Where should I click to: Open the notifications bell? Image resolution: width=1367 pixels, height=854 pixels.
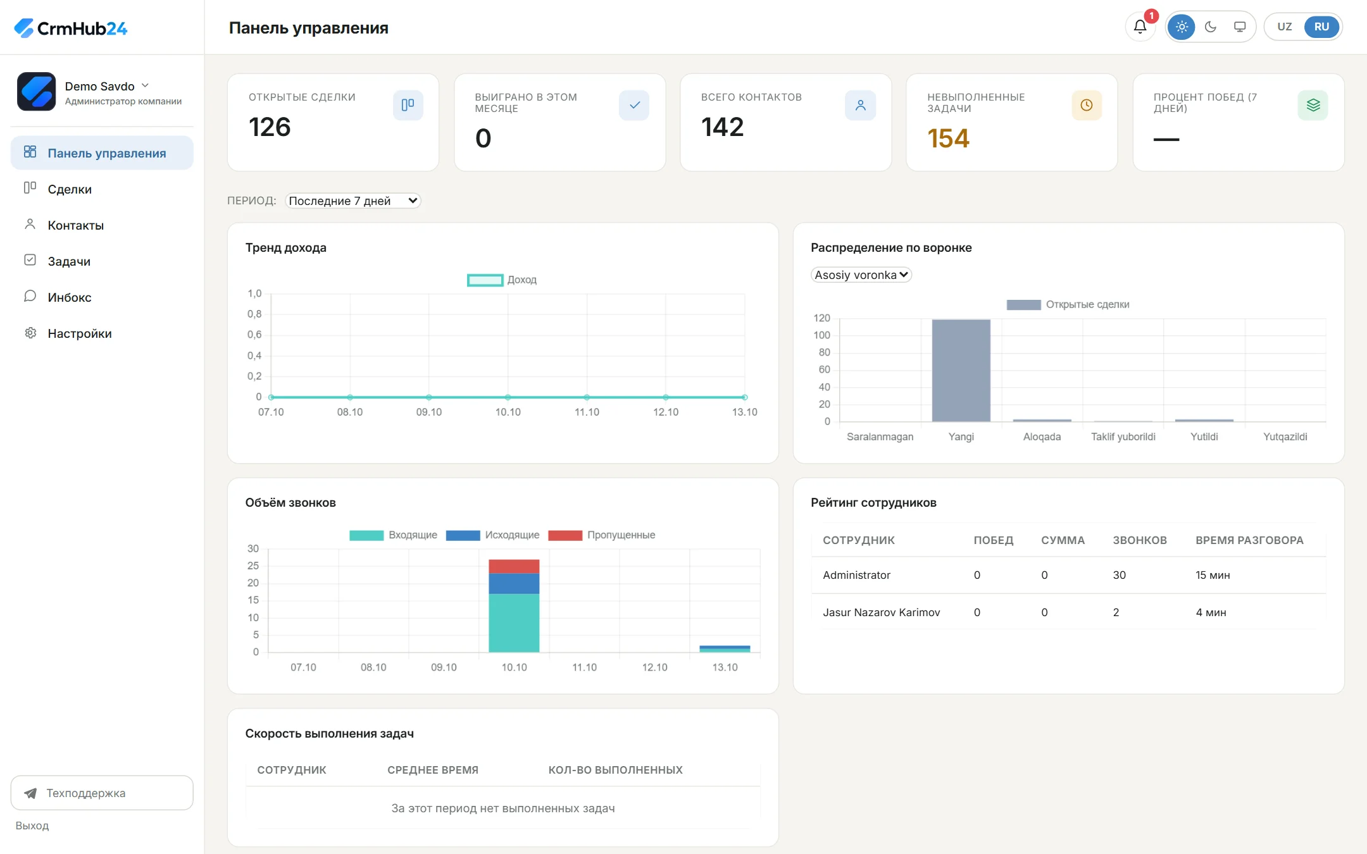[x=1140, y=27]
